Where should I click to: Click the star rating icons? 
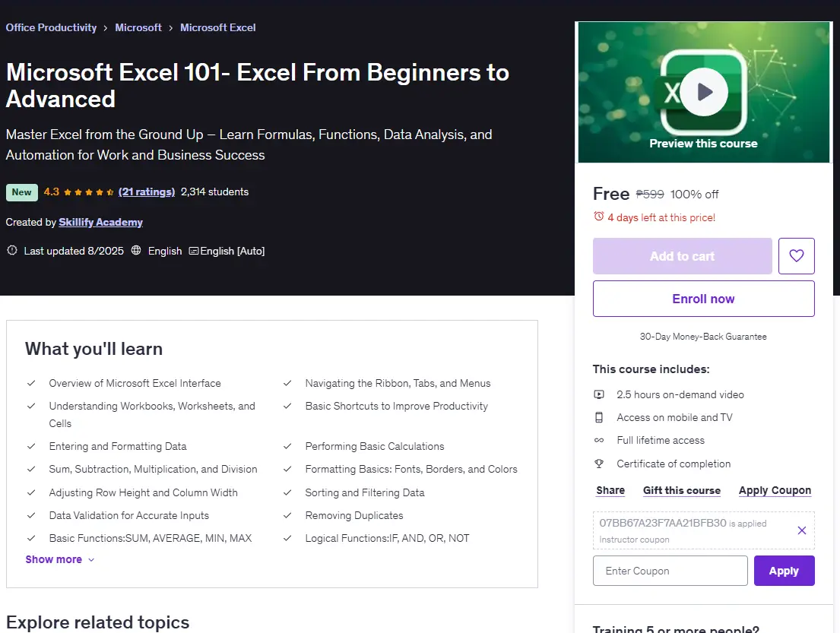click(88, 192)
